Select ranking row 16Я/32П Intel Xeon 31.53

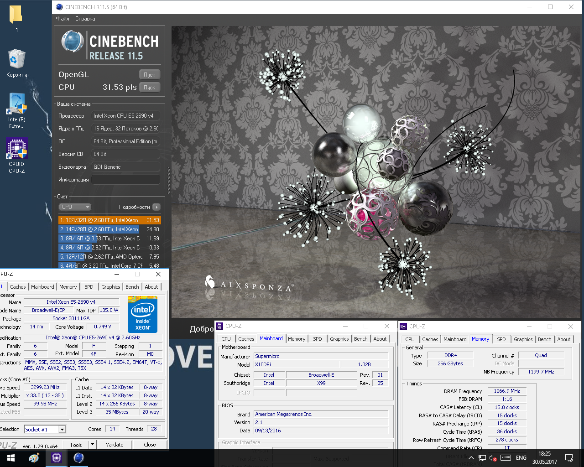(x=109, y=220)
